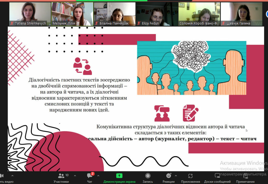
Task: Open the Чат chat panel
Action: pos(90,177)
